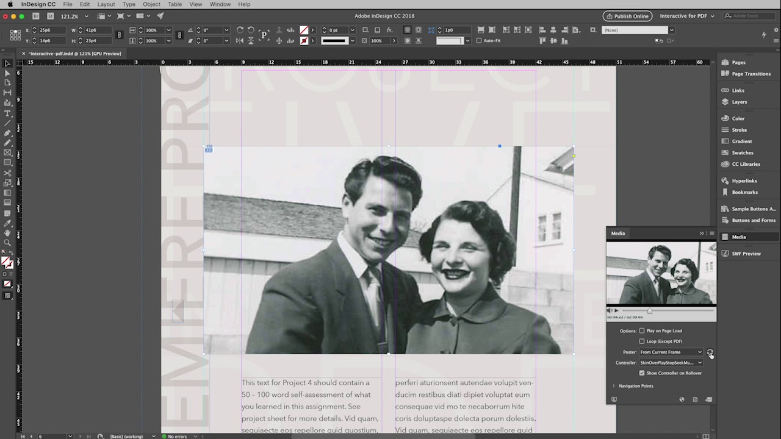Enable the Auto-Fit checkbox

pyautogui.click(x=479, y=41)
